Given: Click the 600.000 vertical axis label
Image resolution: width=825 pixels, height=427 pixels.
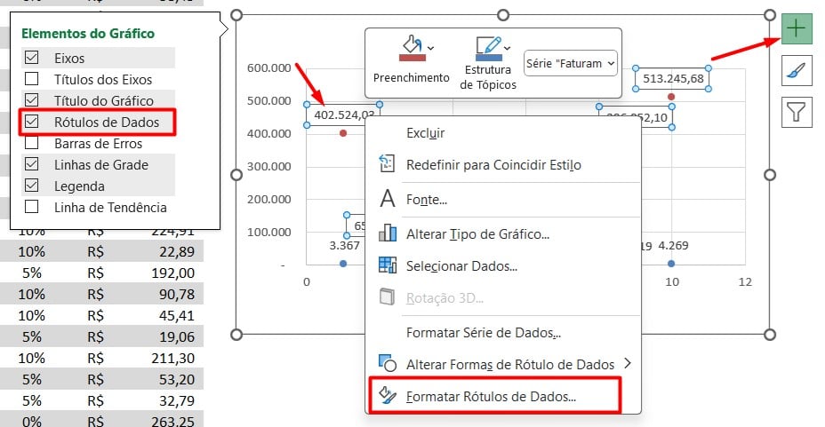Looking at the screenshot, I should 268,68.
